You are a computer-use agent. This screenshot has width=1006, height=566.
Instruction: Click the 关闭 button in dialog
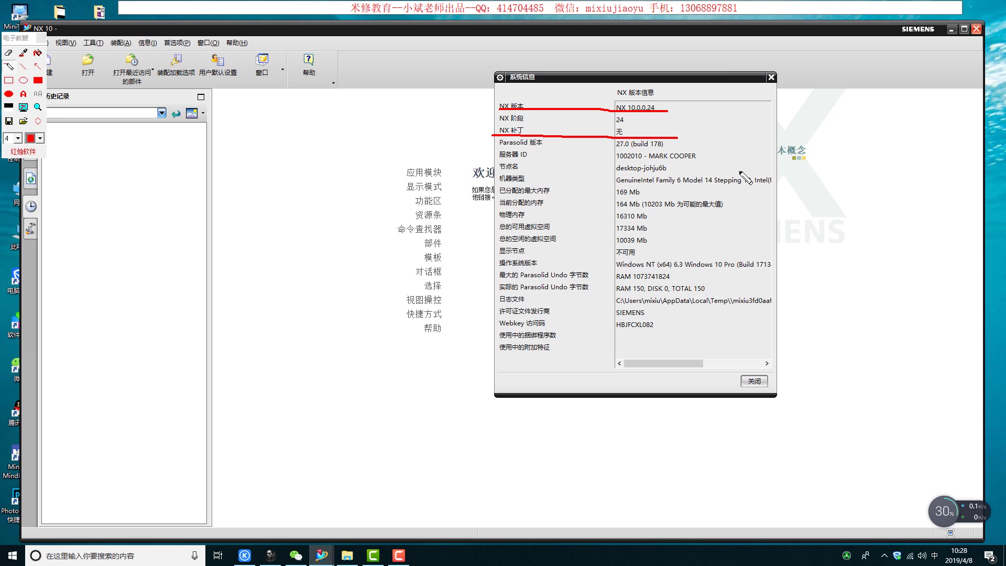[754, 381]
